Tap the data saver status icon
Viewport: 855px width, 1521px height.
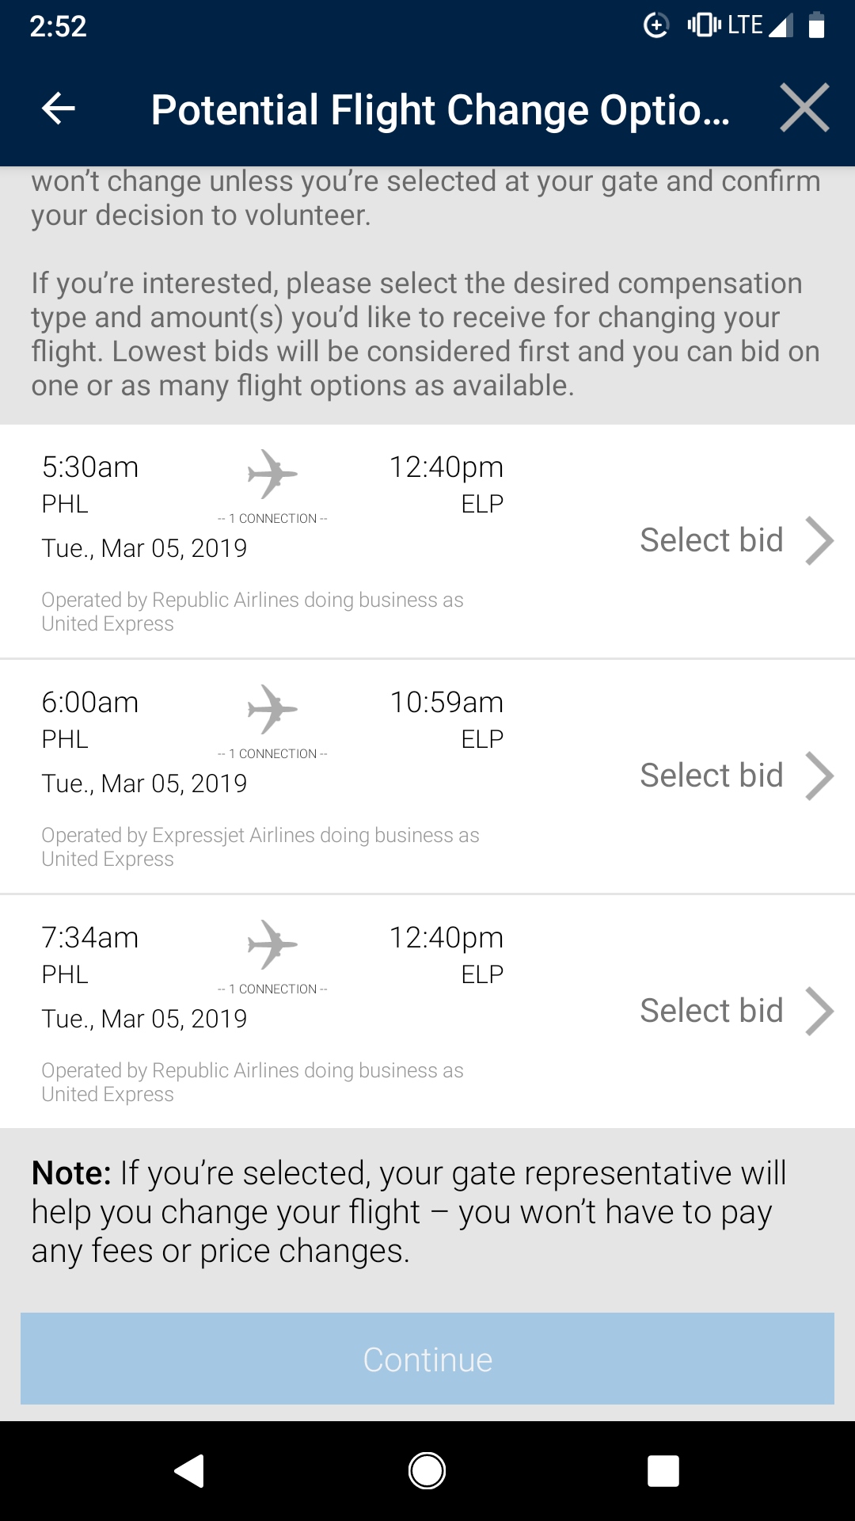tap(656, 25)
